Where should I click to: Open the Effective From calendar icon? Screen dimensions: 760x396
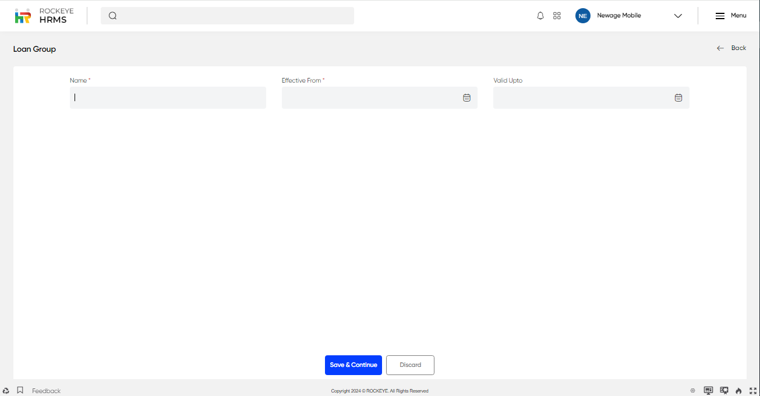(466, 98)
